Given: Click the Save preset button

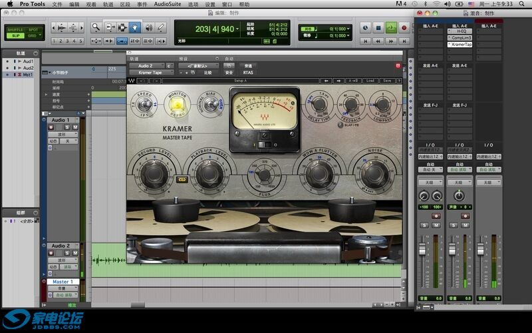Looking at the screenshot, I should [387, 81].
